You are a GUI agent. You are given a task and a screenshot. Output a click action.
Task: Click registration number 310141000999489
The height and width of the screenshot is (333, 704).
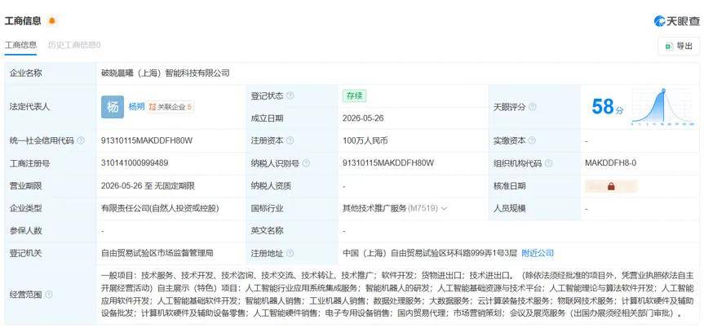tap(135, 163)
